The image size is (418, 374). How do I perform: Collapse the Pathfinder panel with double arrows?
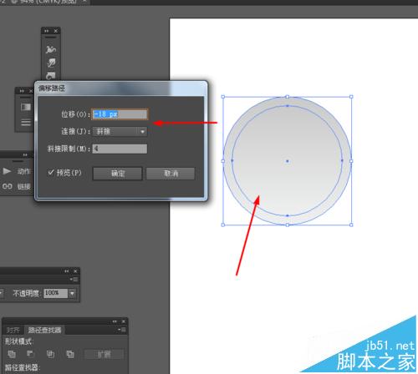tap(115, 321)
